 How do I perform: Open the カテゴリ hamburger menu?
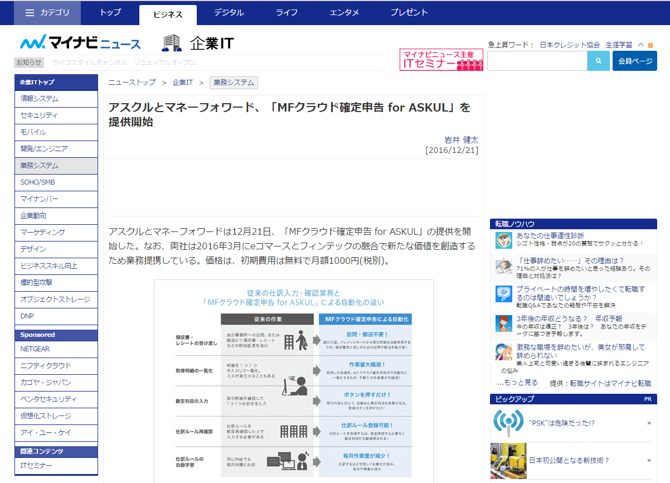[x=47, y=13]
